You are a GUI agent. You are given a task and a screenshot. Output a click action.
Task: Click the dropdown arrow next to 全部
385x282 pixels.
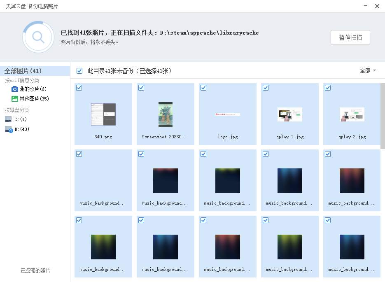[374, 71]
